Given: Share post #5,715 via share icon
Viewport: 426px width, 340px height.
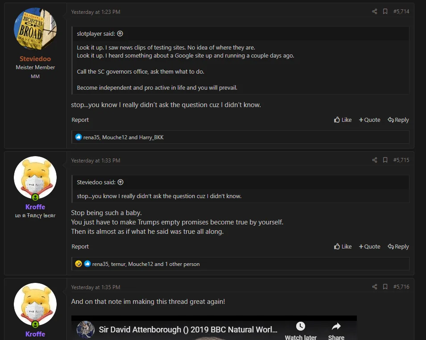Looking at the screenshot, I should coord(374,160).
